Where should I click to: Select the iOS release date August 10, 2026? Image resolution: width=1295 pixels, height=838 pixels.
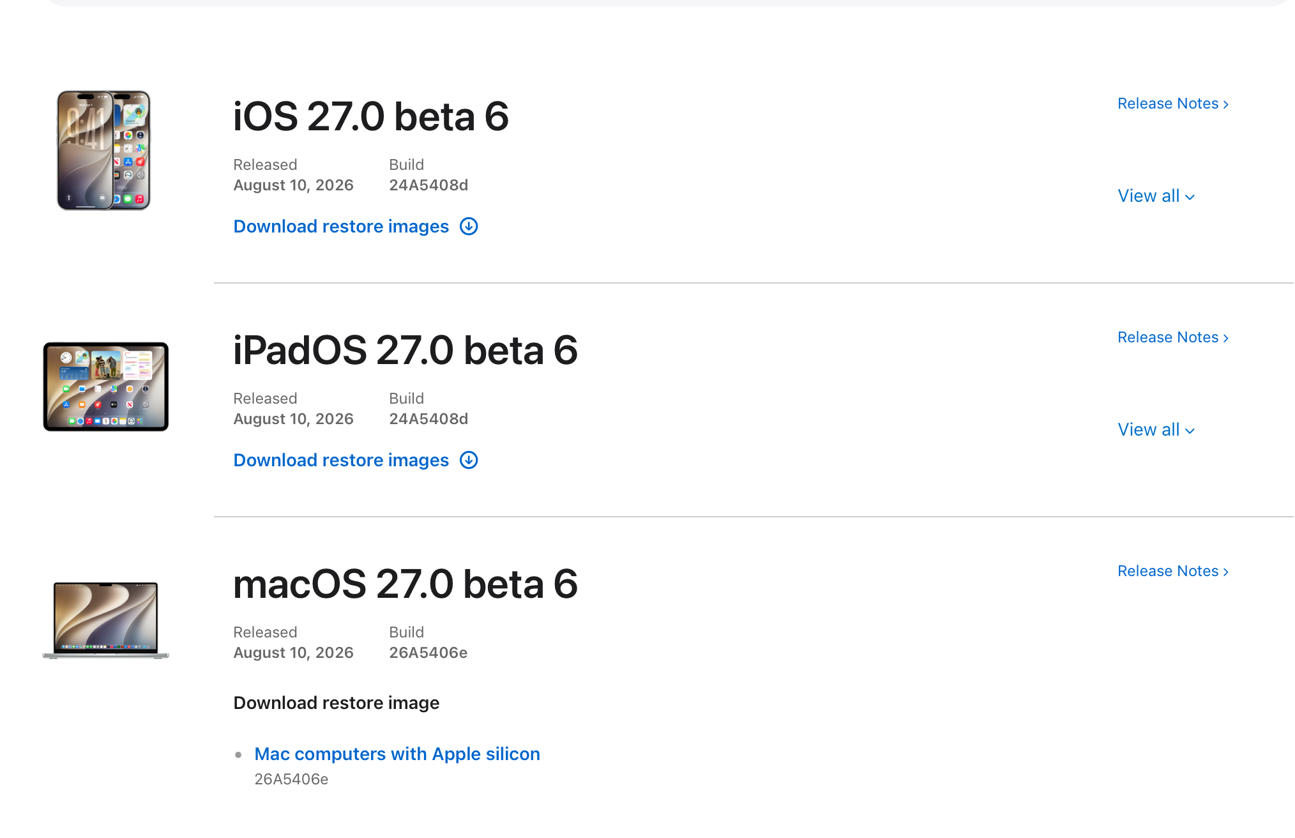click(x=293, y=185)
